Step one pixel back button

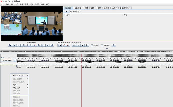27,45
